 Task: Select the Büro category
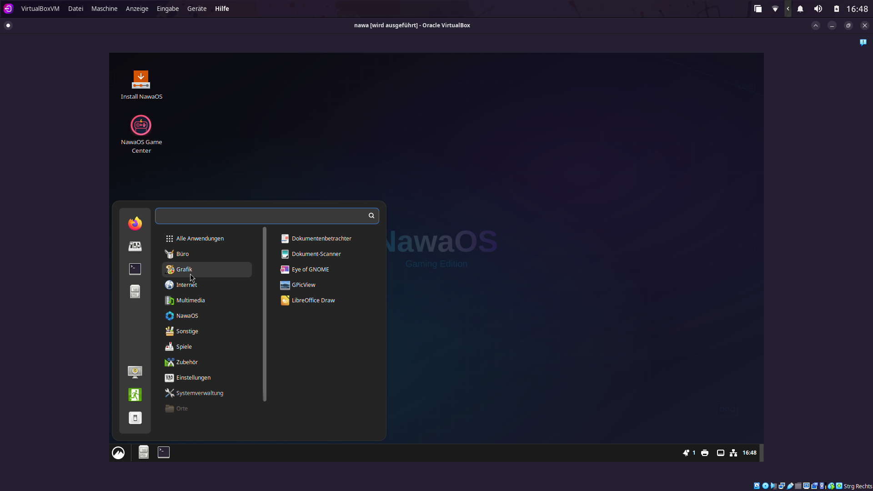[x=182, y=254]
